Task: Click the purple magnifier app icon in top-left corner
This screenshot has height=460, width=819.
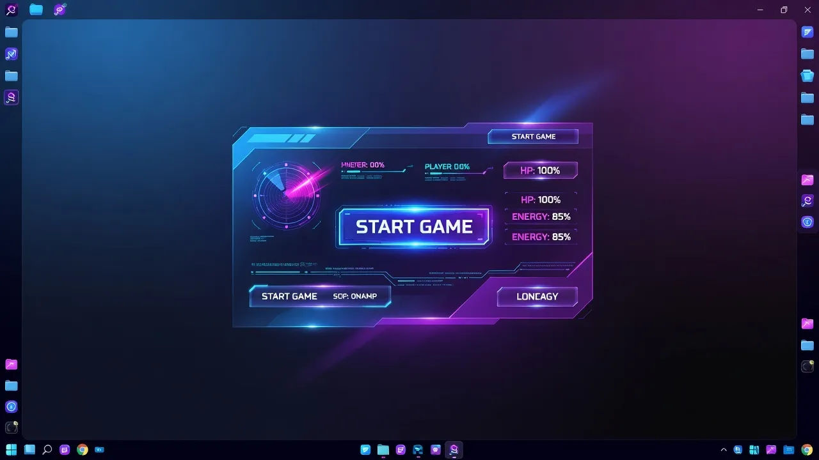Action: 12,10
